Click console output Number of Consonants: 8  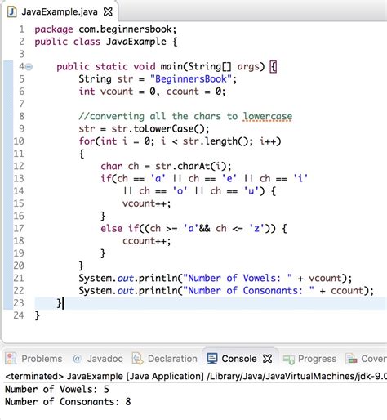[68, 401]
